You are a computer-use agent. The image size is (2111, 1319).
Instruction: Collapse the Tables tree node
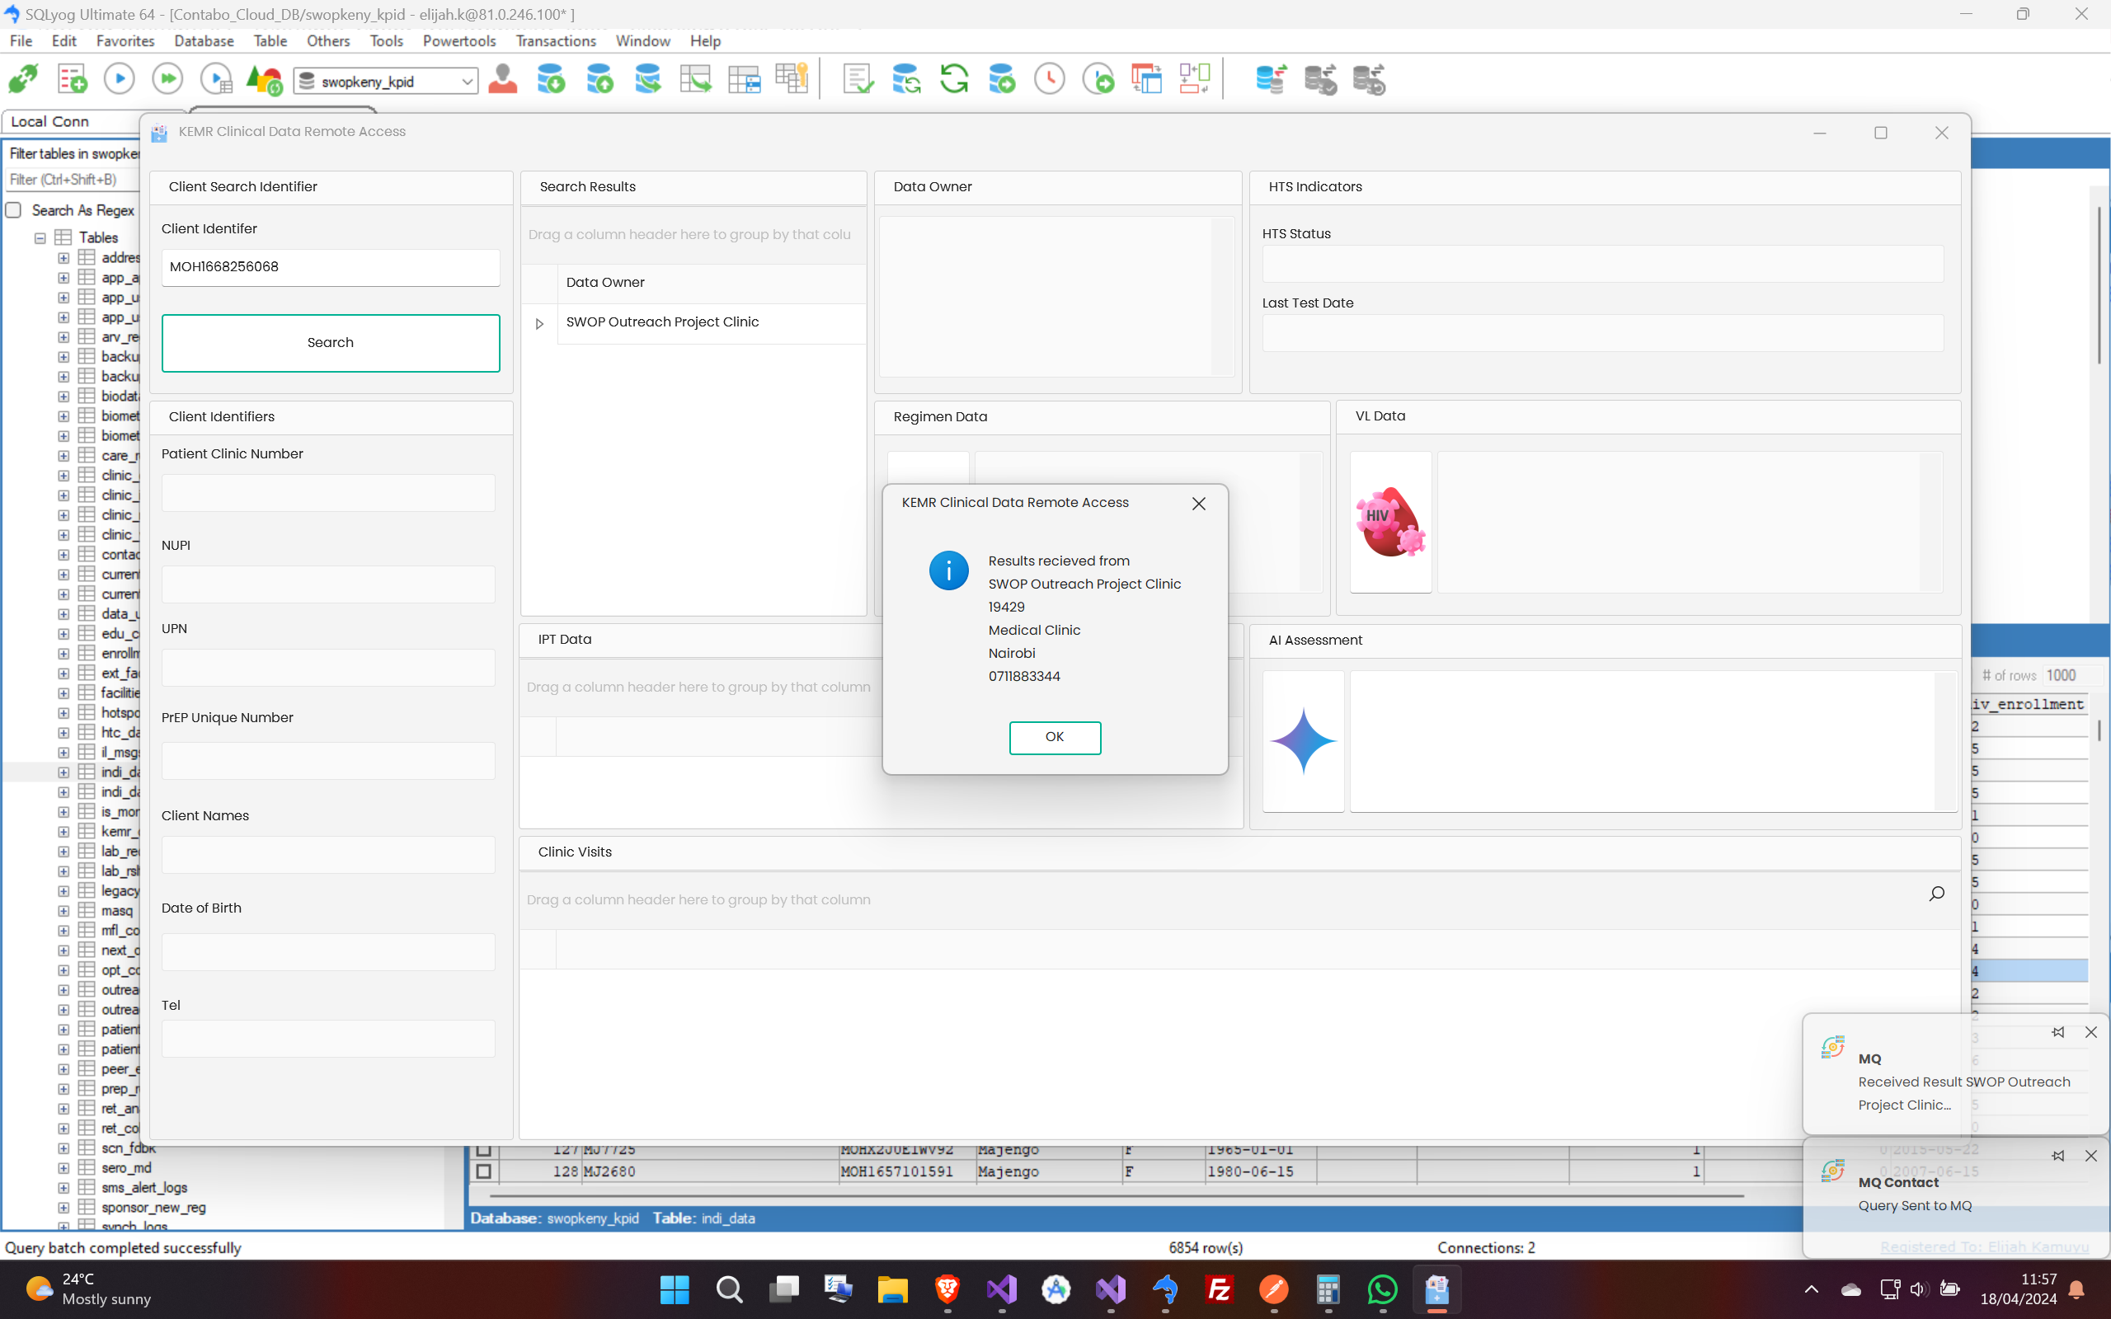40,237
